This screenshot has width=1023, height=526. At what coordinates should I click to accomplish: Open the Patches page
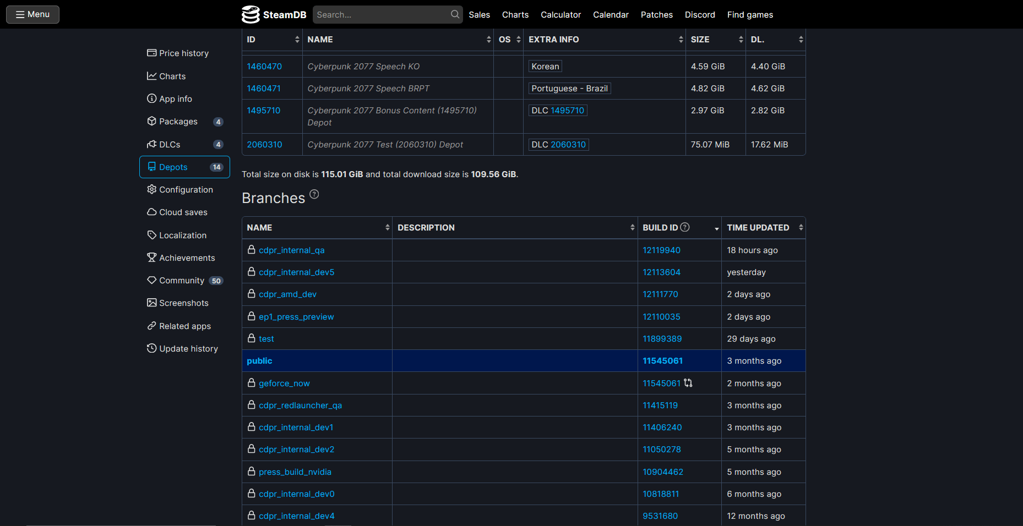(656, 15)
